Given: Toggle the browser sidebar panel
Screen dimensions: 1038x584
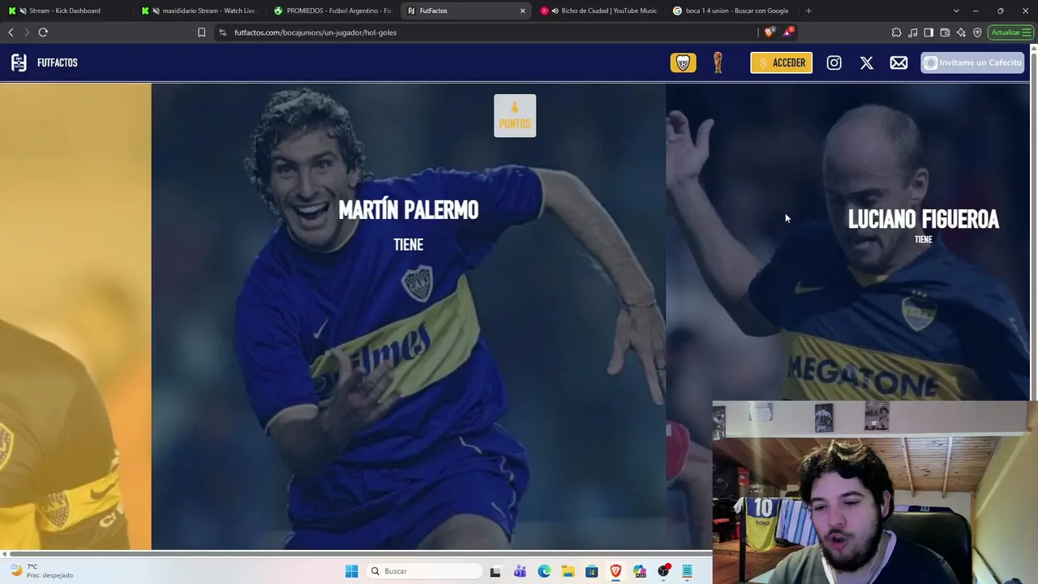Looking at the screenshot, I should point(929,32).
